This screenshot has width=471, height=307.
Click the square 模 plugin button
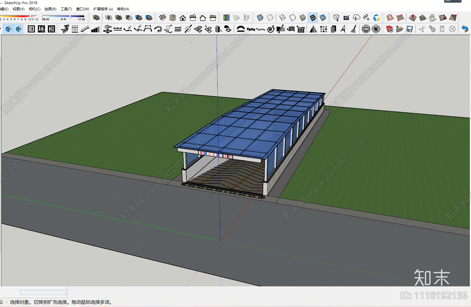(x=51, y=29)
